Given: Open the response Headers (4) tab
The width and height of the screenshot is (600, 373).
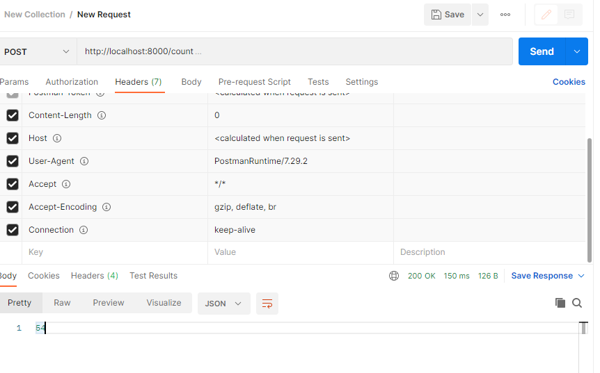Looking at the screenshot, I should point(95,276).
